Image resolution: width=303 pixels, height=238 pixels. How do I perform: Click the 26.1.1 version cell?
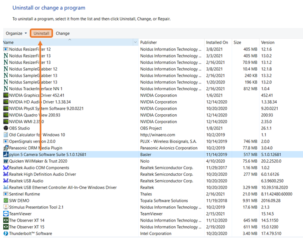(x=266, y=128)
